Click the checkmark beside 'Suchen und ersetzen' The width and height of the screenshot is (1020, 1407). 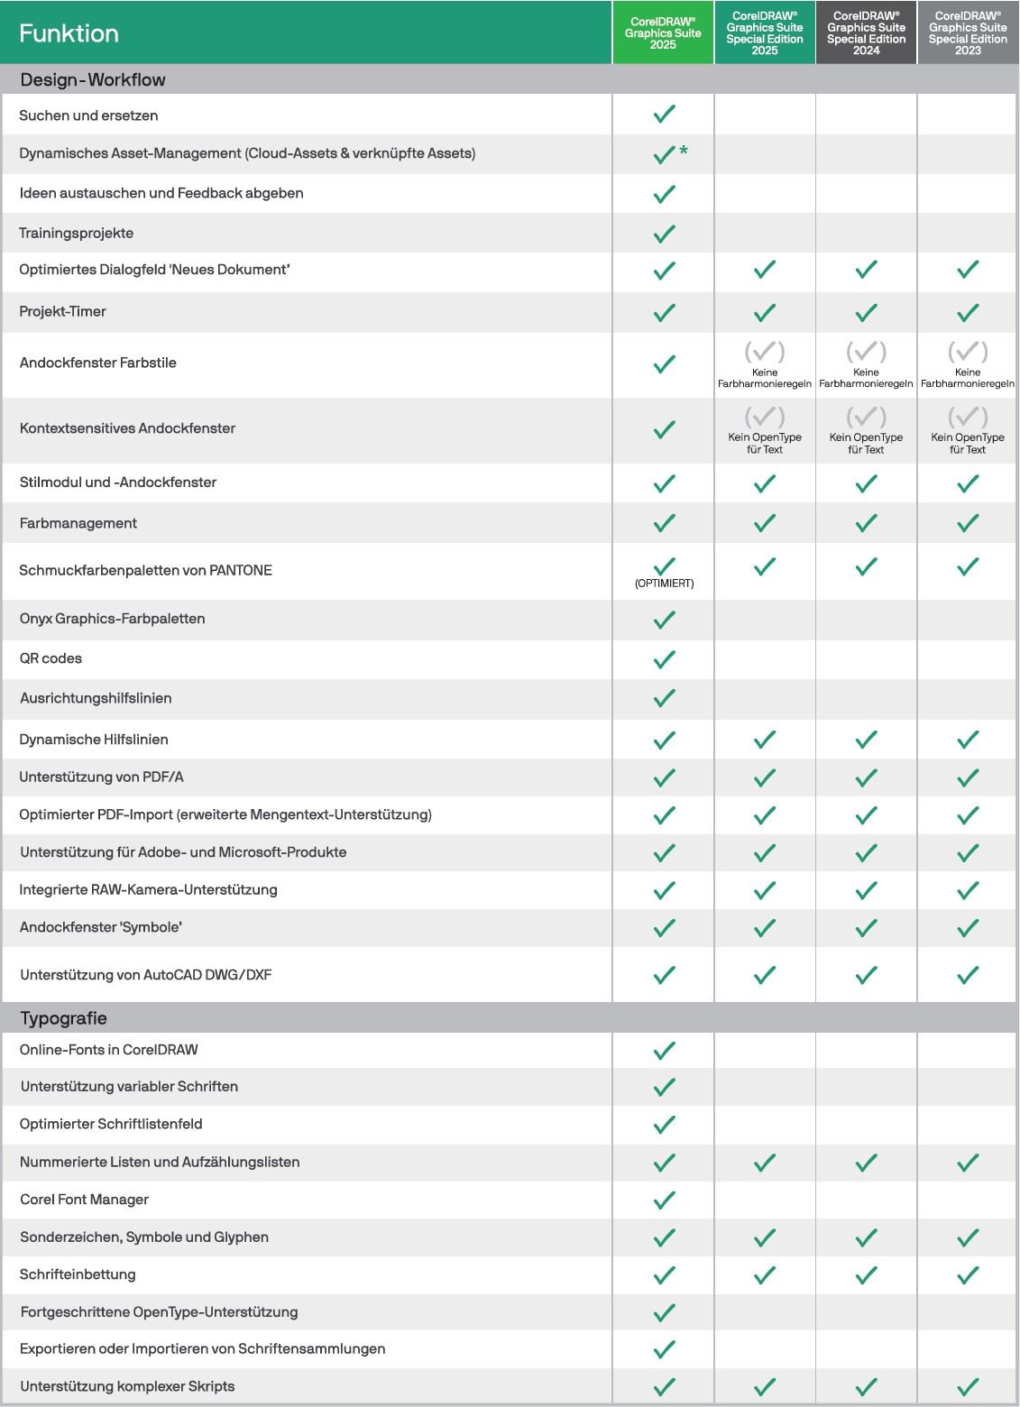pos(664,115)
